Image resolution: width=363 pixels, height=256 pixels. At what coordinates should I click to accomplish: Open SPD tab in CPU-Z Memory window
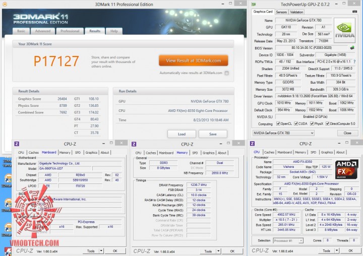195,153
